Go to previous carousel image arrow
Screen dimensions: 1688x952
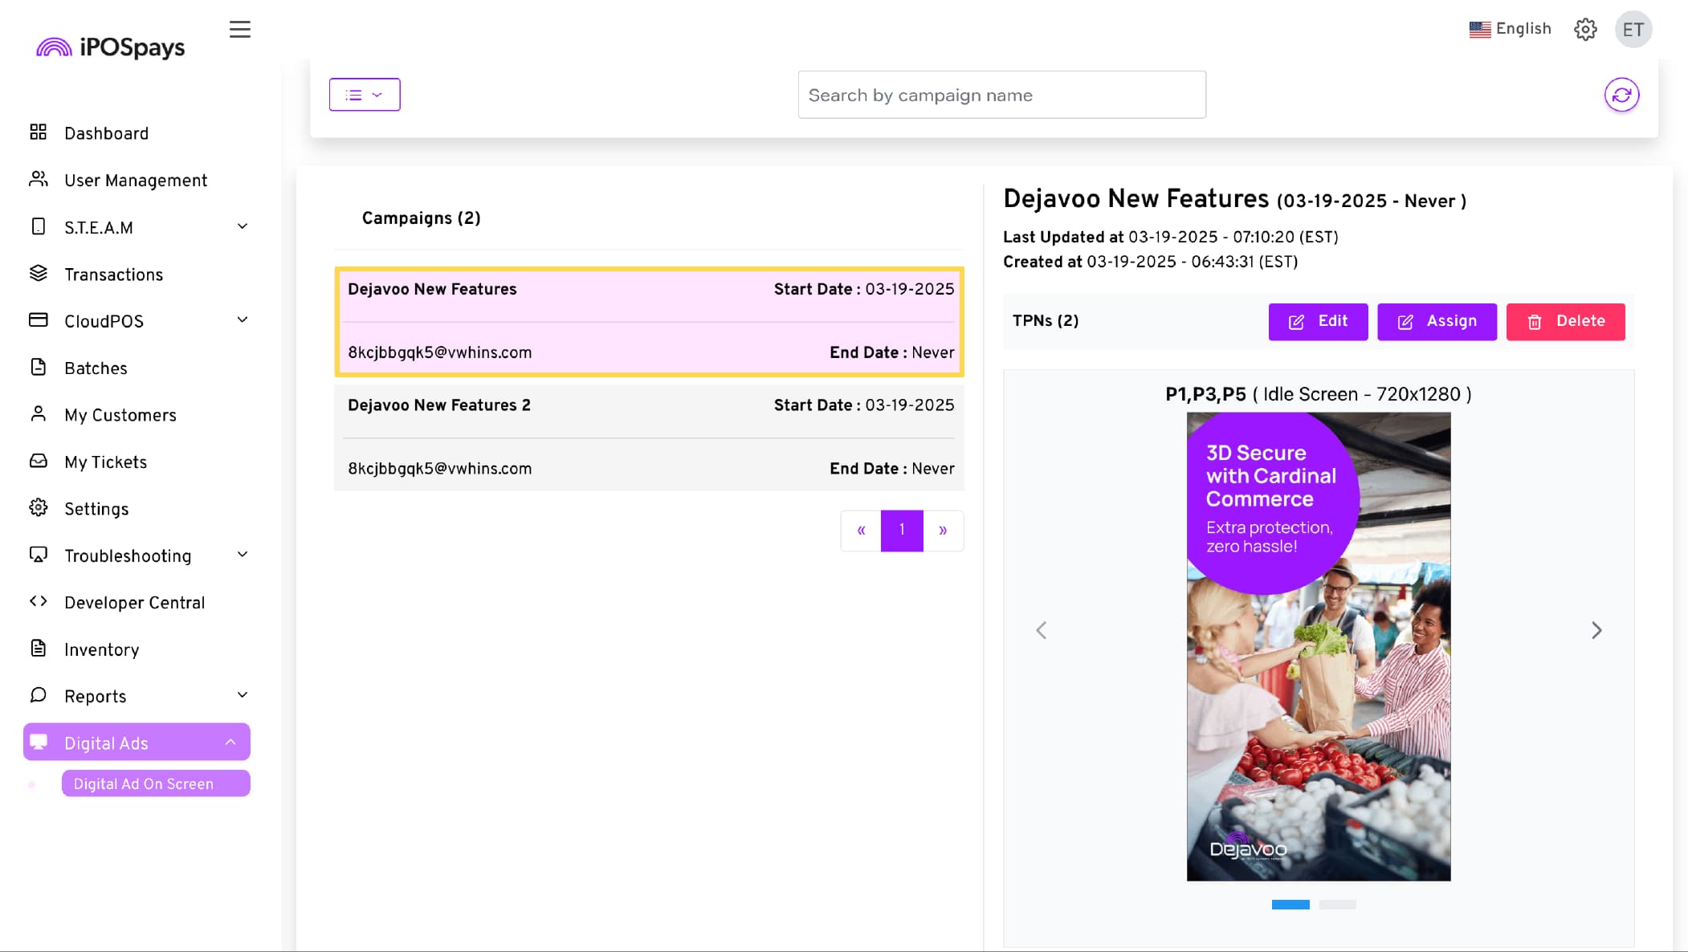click(1041, 630)
